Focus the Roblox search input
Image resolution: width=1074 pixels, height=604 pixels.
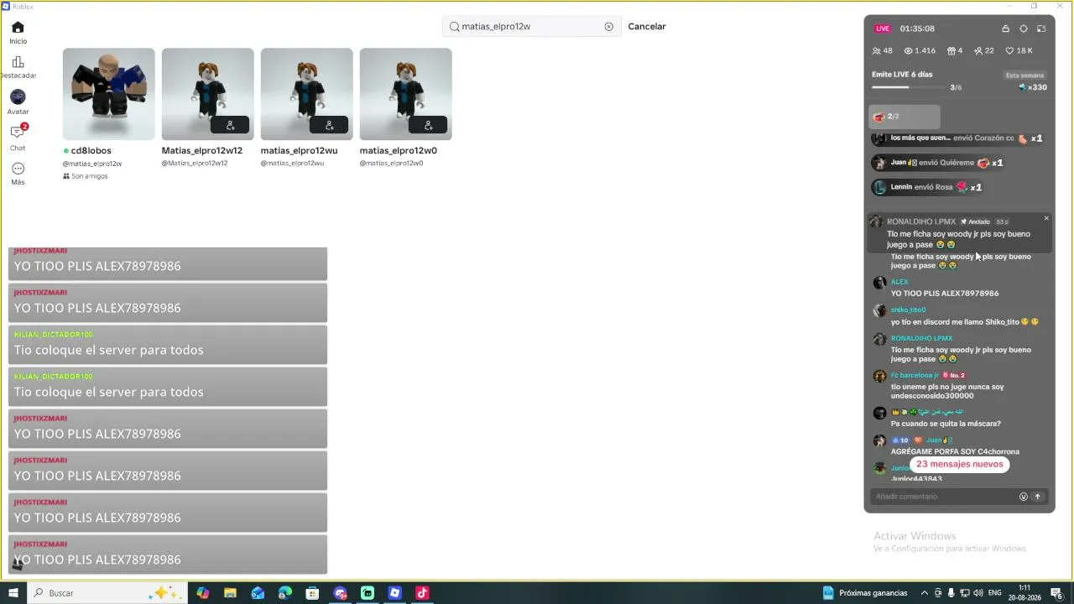(x=530, y=27)
